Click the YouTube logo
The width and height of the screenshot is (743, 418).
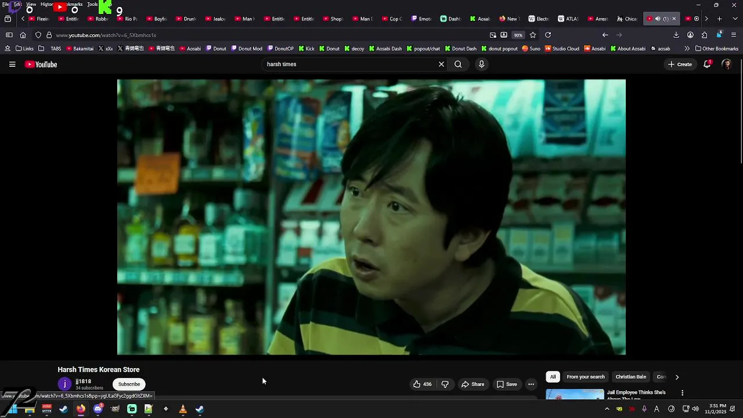coord(41,64)
